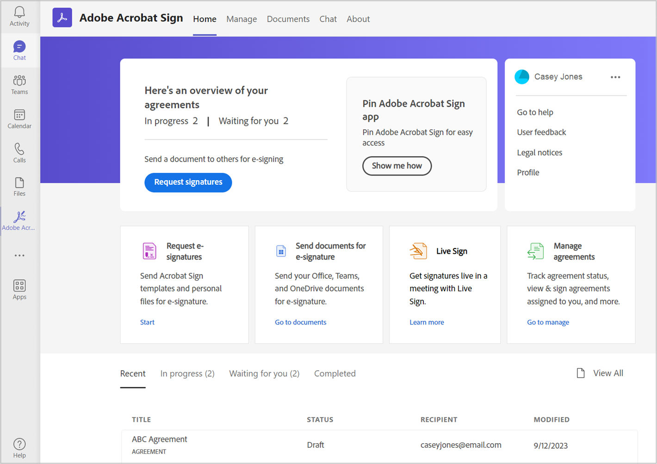Click the Casey Jones name
The image size is (657, 464).
(558, 77)
